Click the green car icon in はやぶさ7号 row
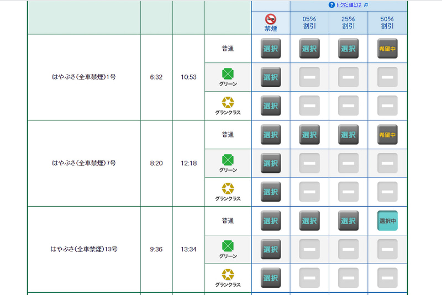The width and height of the screenshot is (442, 295). click(x=228, y=160)
